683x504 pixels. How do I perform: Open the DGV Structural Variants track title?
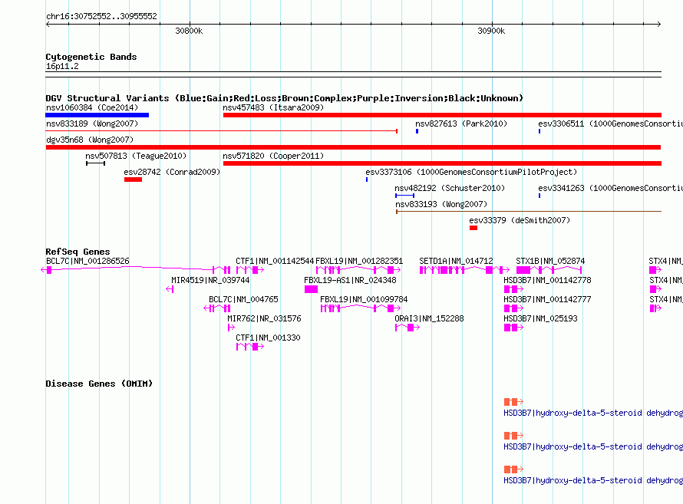point(284,98)
